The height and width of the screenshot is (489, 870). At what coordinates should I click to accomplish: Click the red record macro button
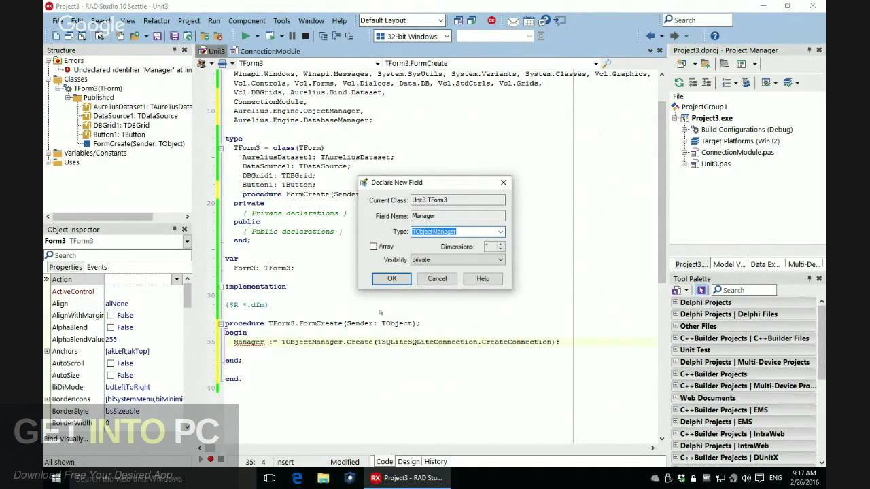[x=210, y=459]
